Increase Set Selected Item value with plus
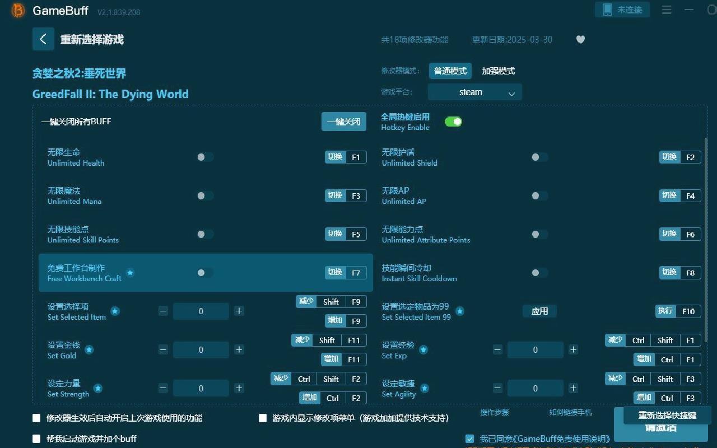This screenshot has height=448, width=717. (x=239, y=311)
